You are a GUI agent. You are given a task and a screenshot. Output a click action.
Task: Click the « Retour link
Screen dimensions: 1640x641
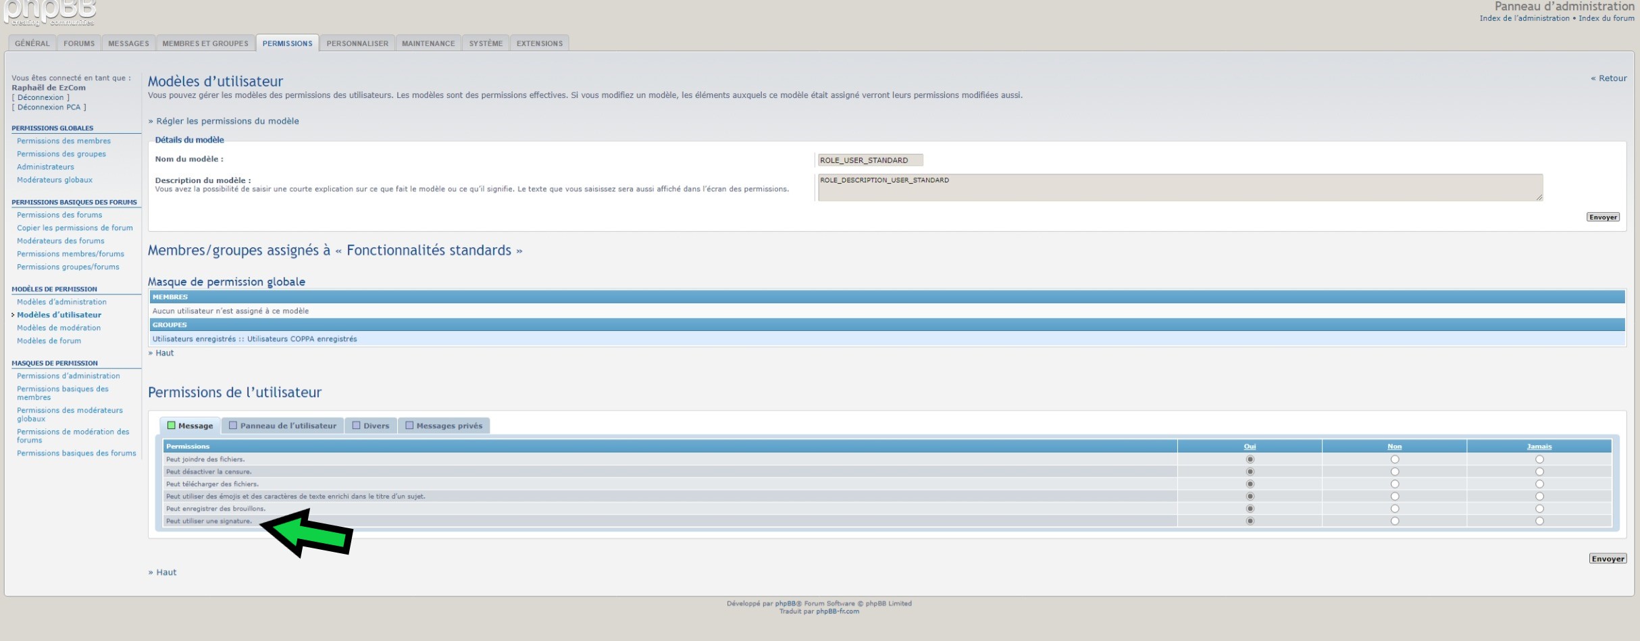1608,78
